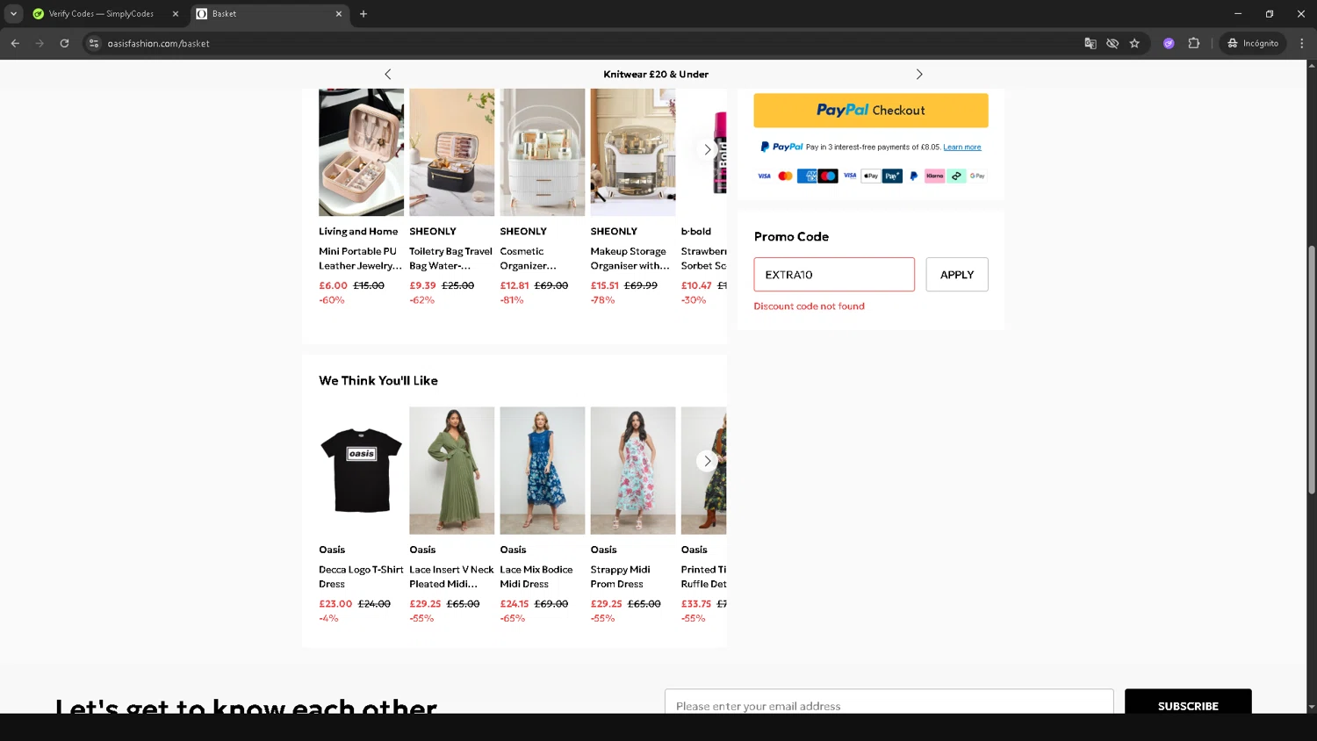
Task: Open Makeup Storage Organiser product image
Action: (x=633, y=152)
